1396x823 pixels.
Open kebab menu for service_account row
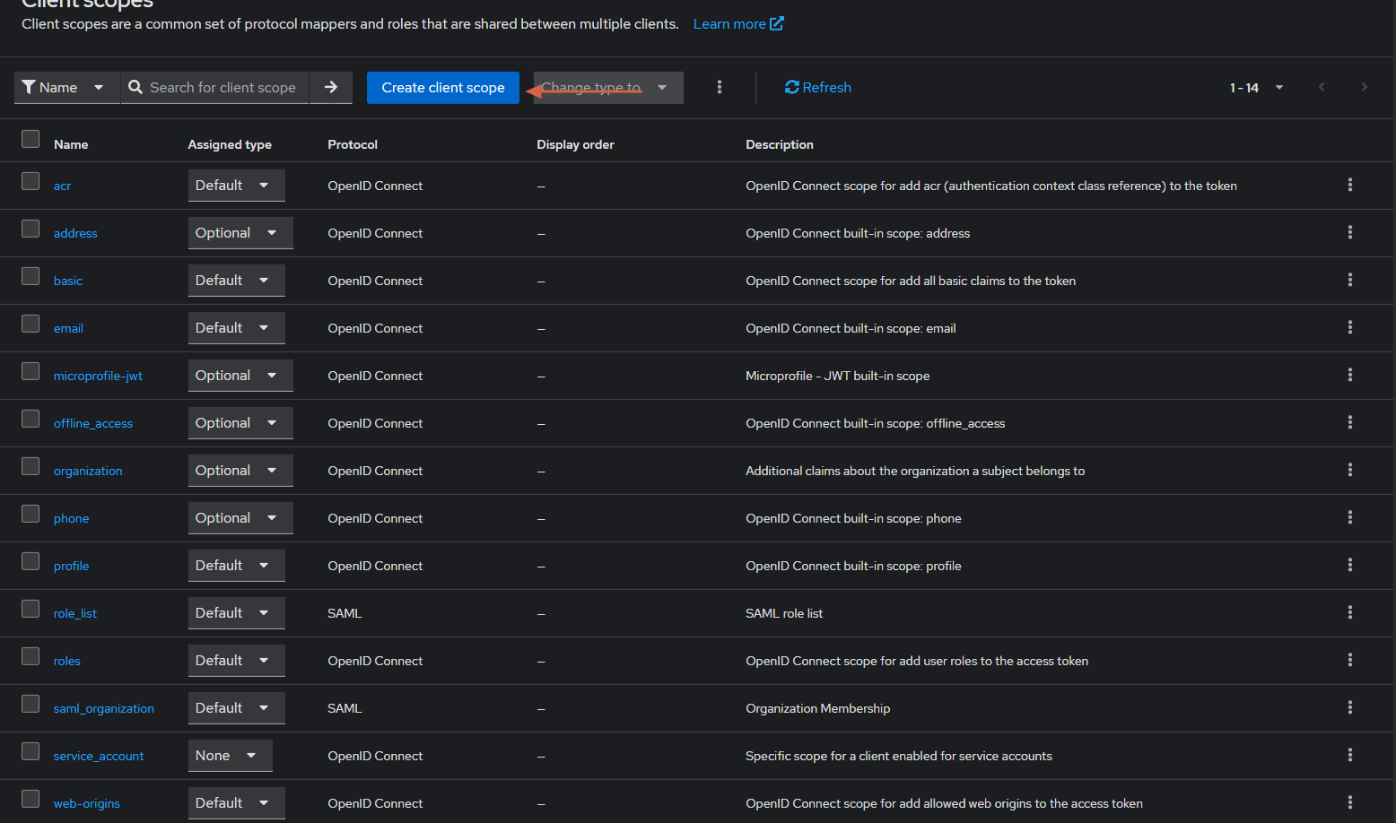(1349, 755)
